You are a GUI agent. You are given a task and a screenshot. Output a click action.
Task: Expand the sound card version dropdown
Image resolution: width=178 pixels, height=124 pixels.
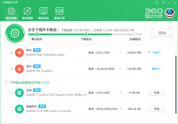coord(120,53)
